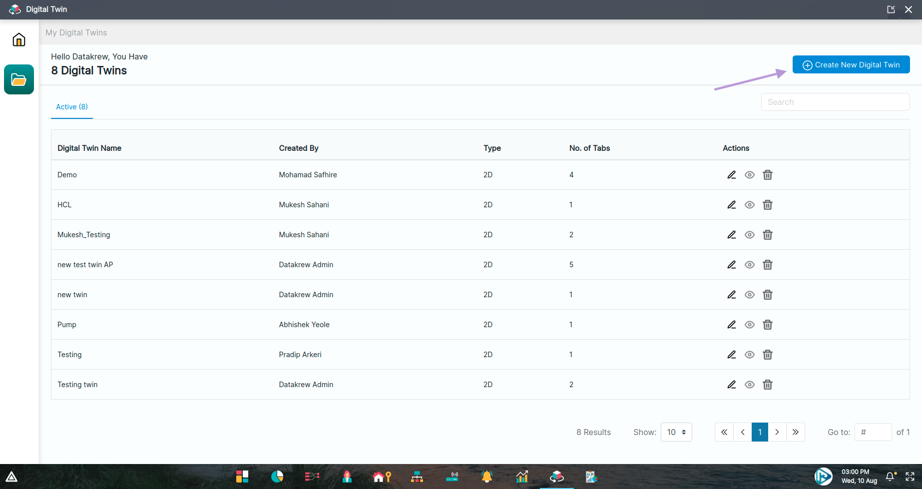Edit the new test twin AP row
The width and height of the screenshot is (922, 489).
pyautogui.click(x=731, y=265)
